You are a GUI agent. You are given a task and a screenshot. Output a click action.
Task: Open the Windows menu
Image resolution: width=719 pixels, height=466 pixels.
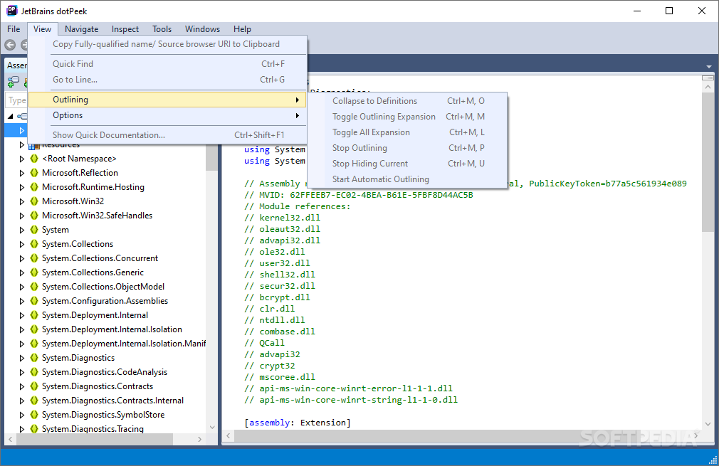tap(202, 29)
